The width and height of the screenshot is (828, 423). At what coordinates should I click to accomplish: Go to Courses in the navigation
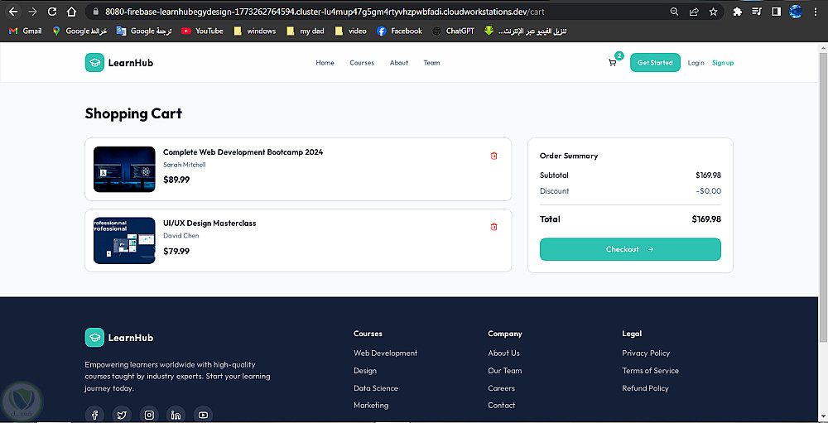[362, 63]
